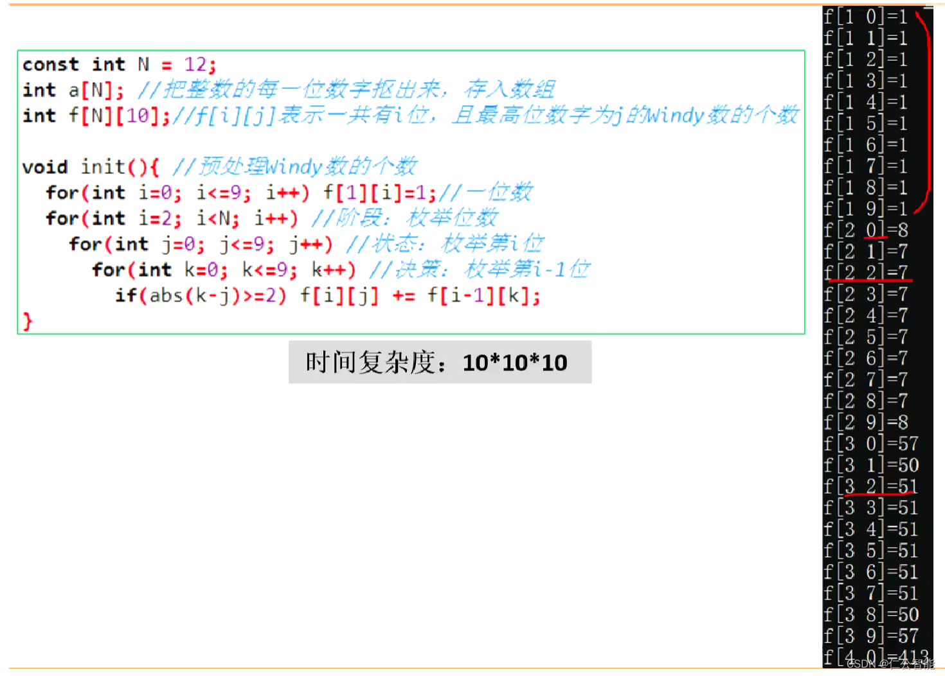Click console output row 'f[3 4]=51'

(871, 530)
